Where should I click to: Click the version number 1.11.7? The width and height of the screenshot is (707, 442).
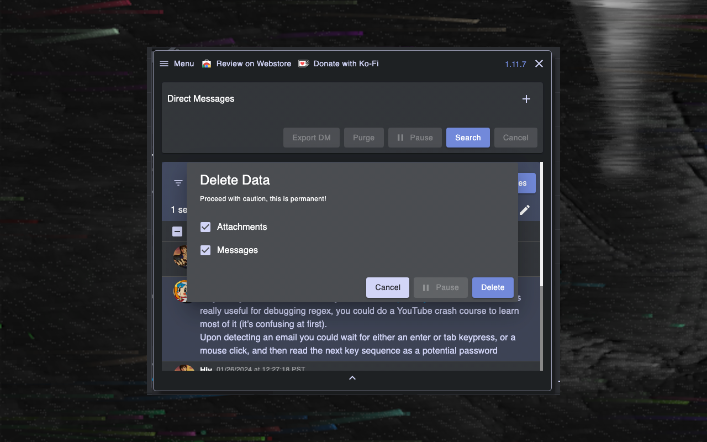pyautogui.click(x=515, y=64)
